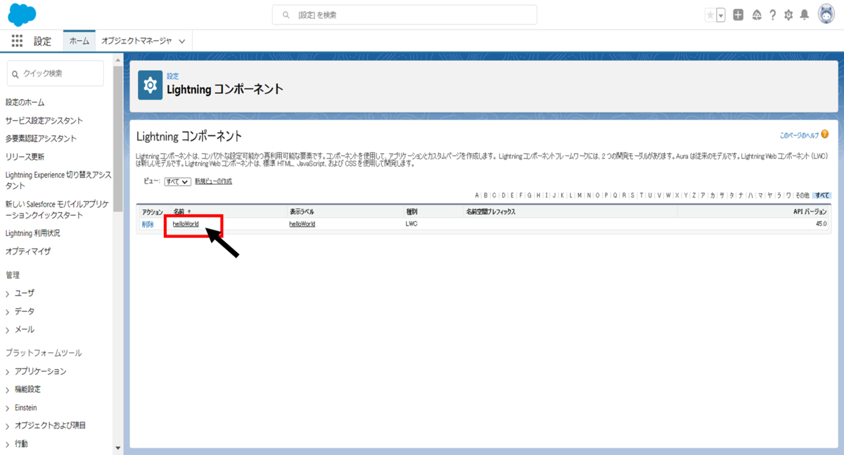Click the 種別 column header
This screenshot has height=455, width=844.
click(x=412, y=211)
